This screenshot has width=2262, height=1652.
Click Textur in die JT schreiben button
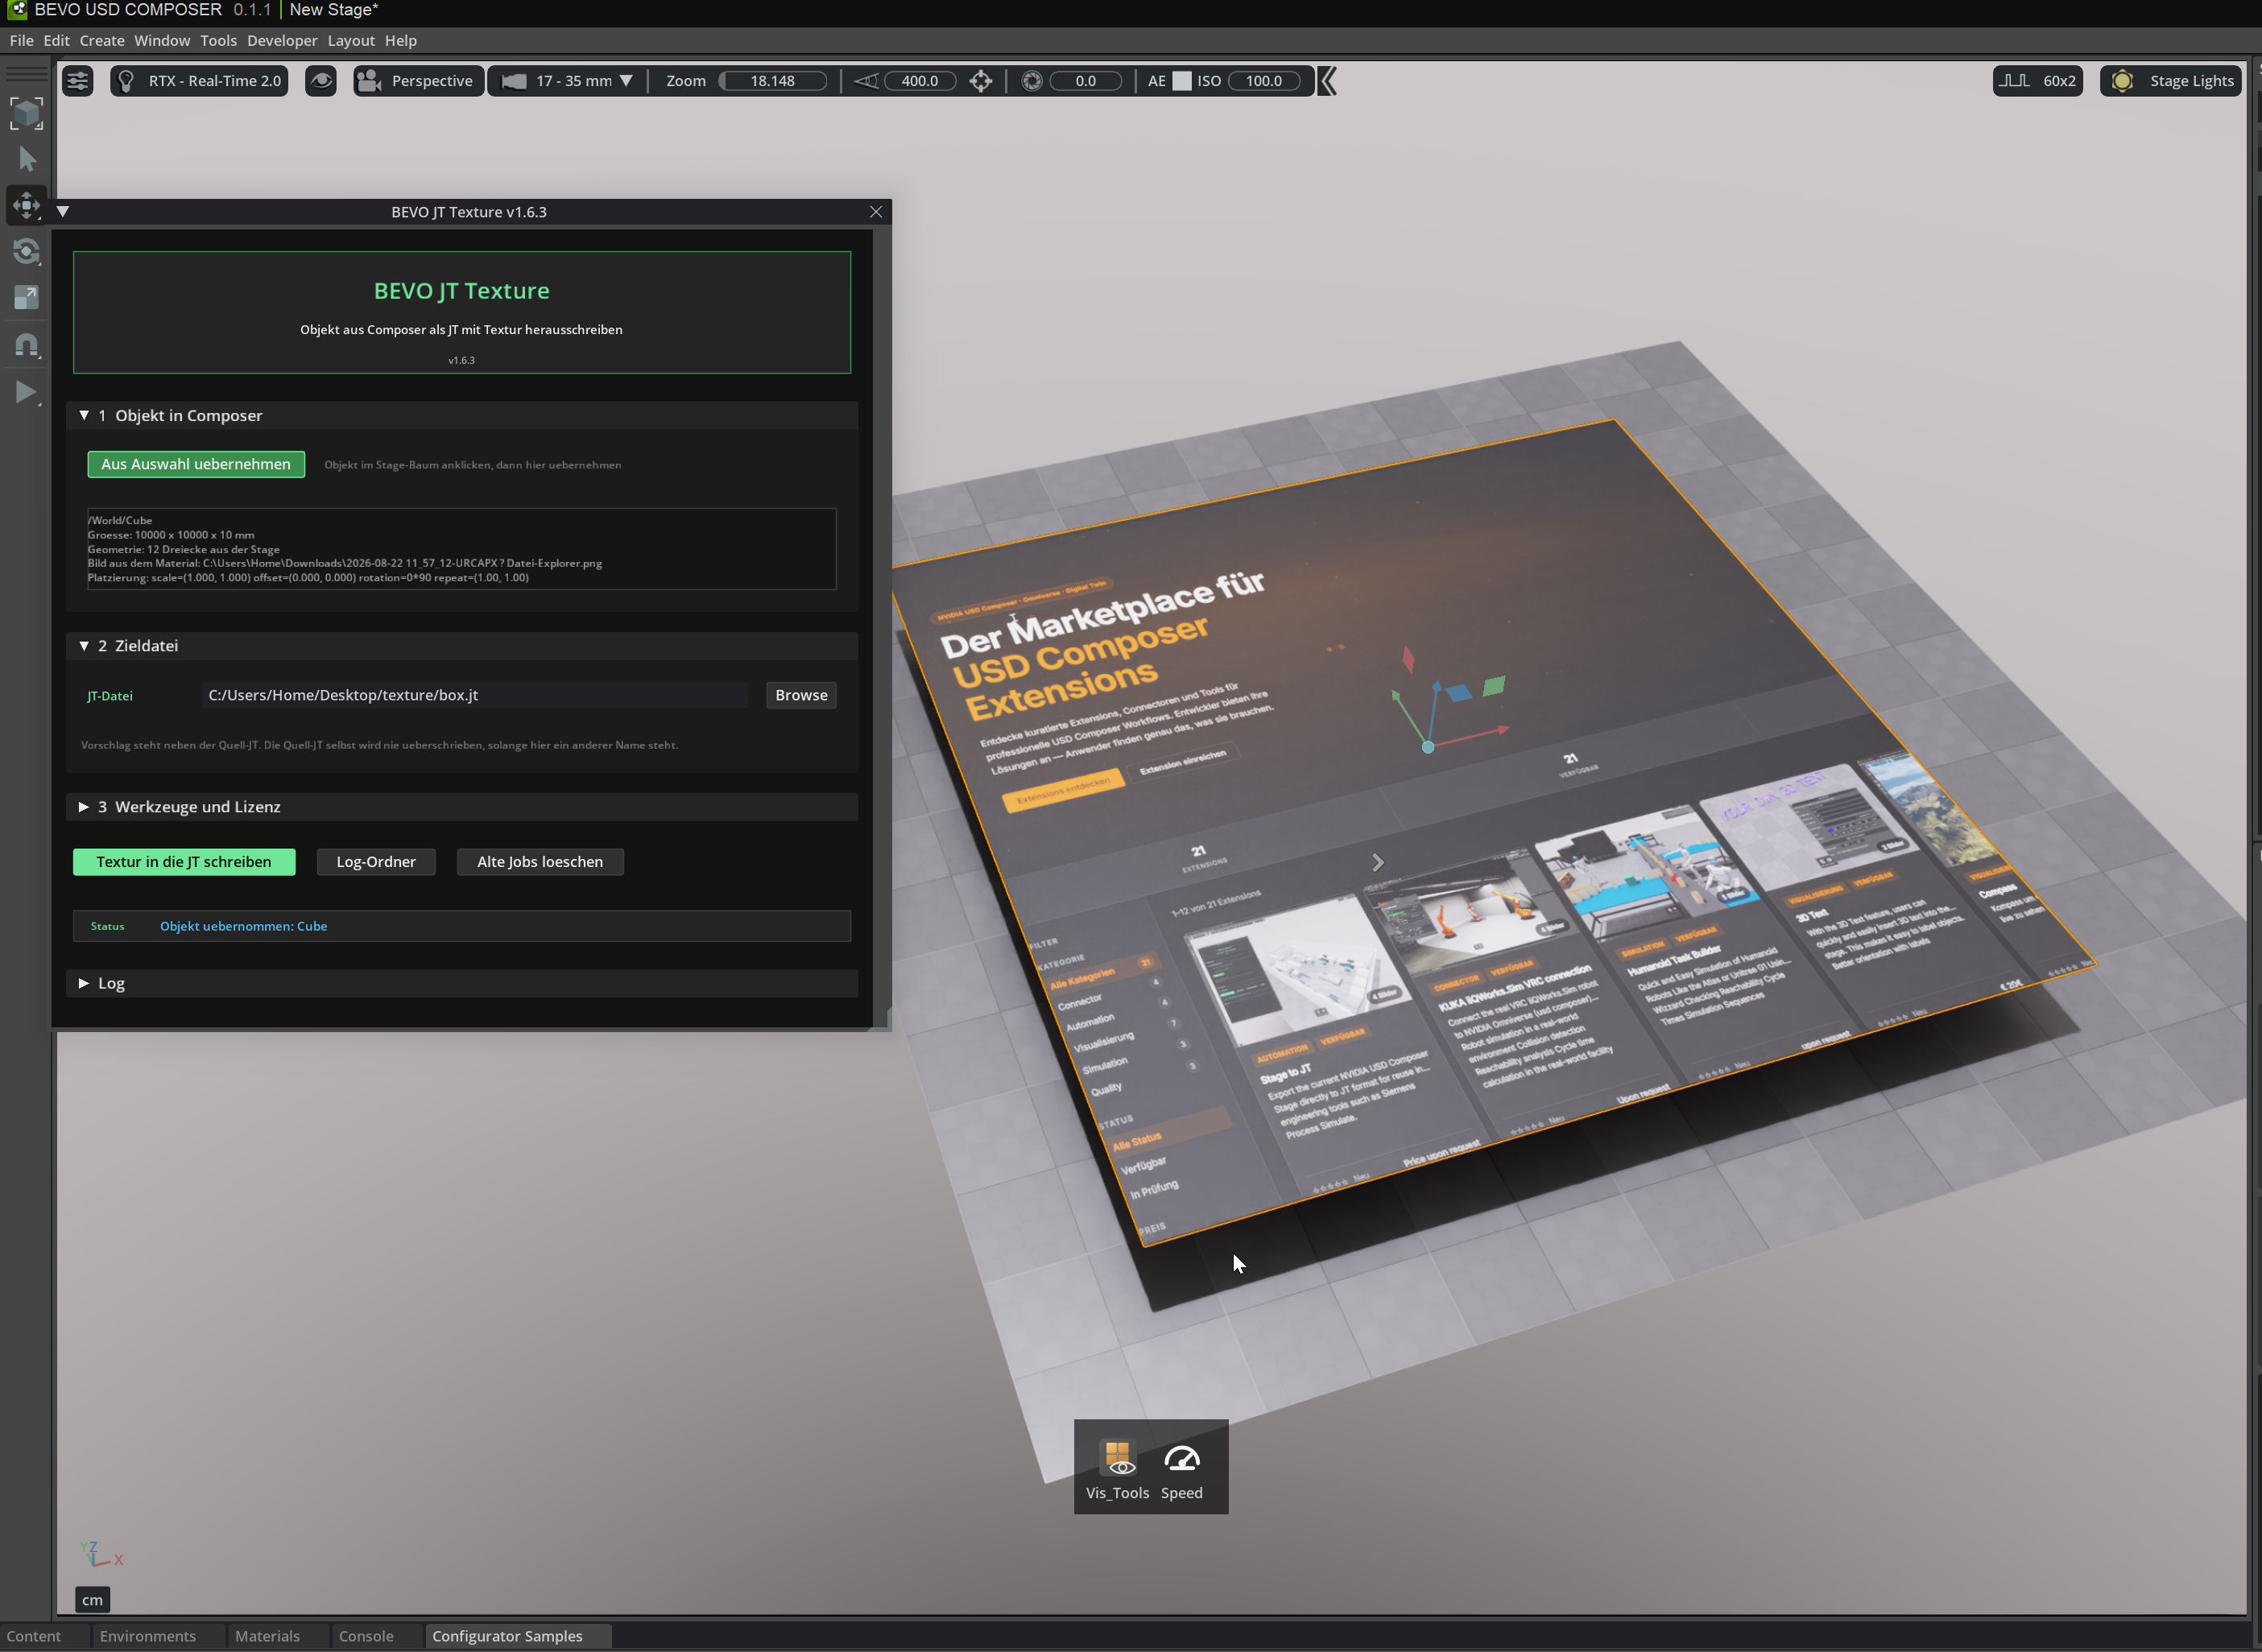point(184,862)
